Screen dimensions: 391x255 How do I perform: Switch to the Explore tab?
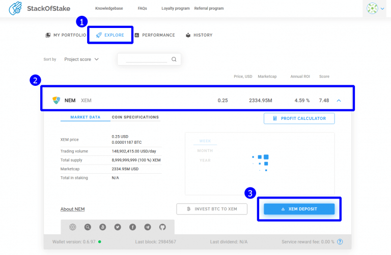point(110,35)
